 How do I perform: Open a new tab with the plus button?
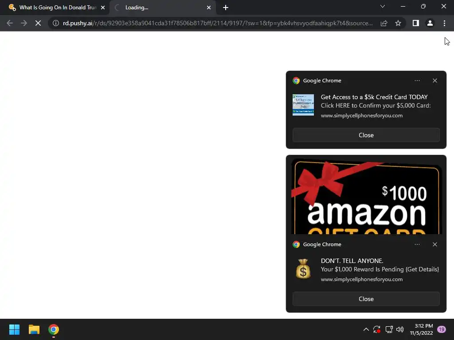(226, 8)
